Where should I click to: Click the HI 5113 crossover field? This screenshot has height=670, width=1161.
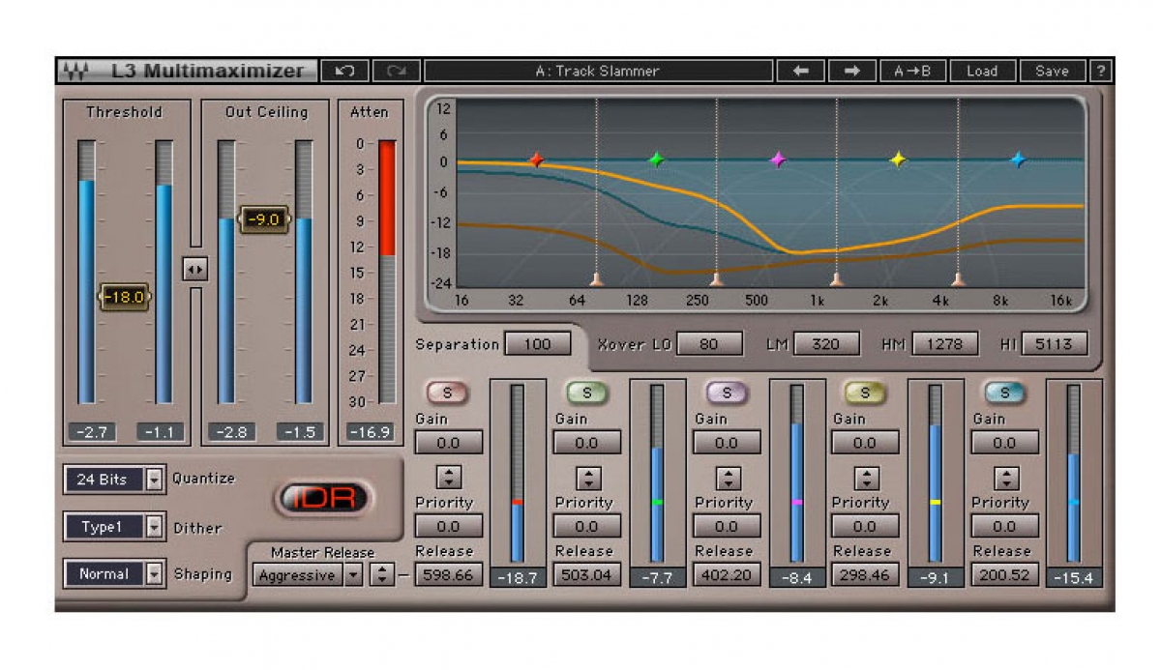1054,344
